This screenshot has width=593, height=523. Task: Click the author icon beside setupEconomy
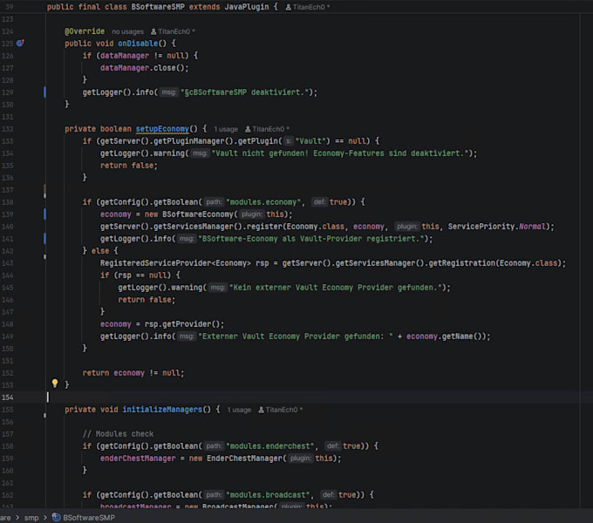pos(248,129)
